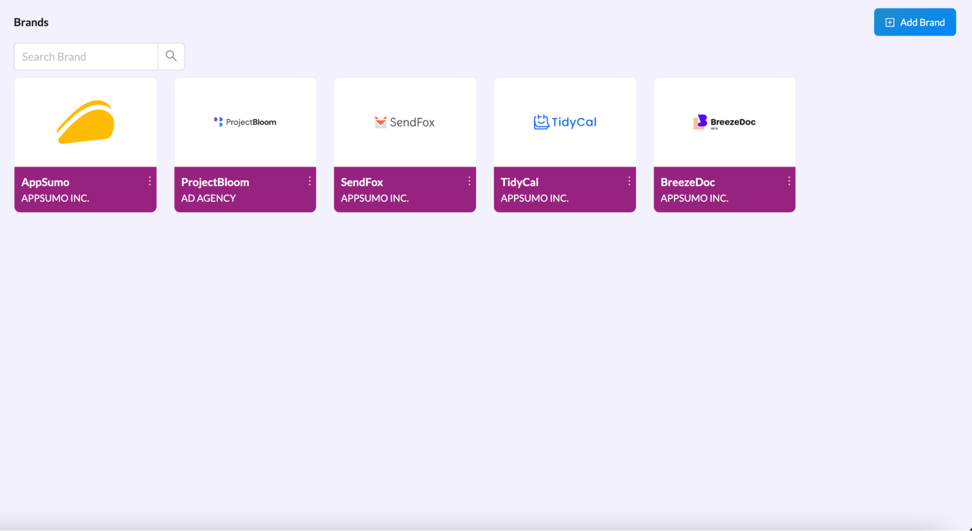Click the AD AGENCY label on ProjectBloom
This screenshot has width=972, height=531.
coord(208,198)
